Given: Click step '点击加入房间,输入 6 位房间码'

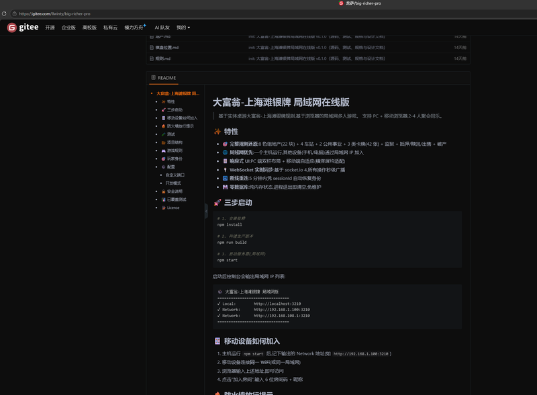Looking at the screenshot, I should pyautogui.click(x=262, y=380).
